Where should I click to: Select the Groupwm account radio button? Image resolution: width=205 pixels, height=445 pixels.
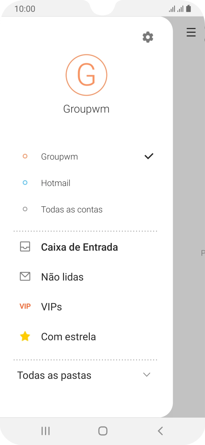[25, 156]
